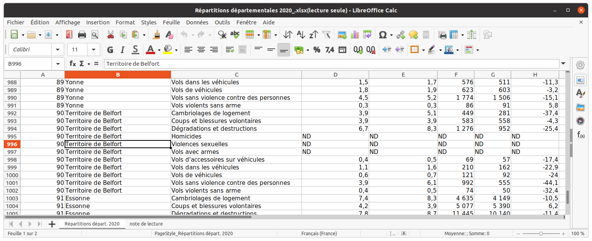Screen dimensions: 592x241
Task: Export the spreadsheet directly as PDF
Action: point(69,35)
